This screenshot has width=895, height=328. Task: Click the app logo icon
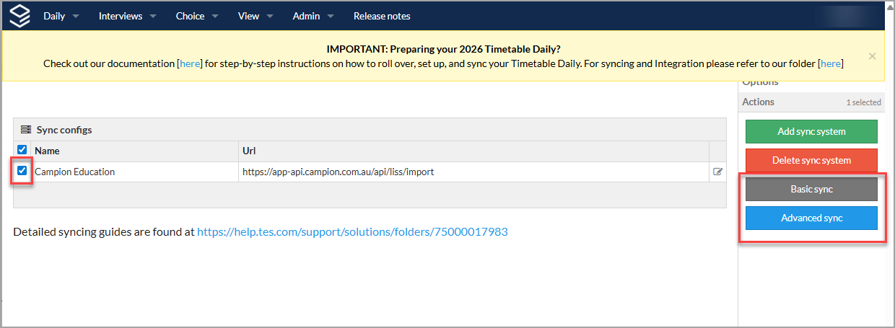click(x=20, y=15)
